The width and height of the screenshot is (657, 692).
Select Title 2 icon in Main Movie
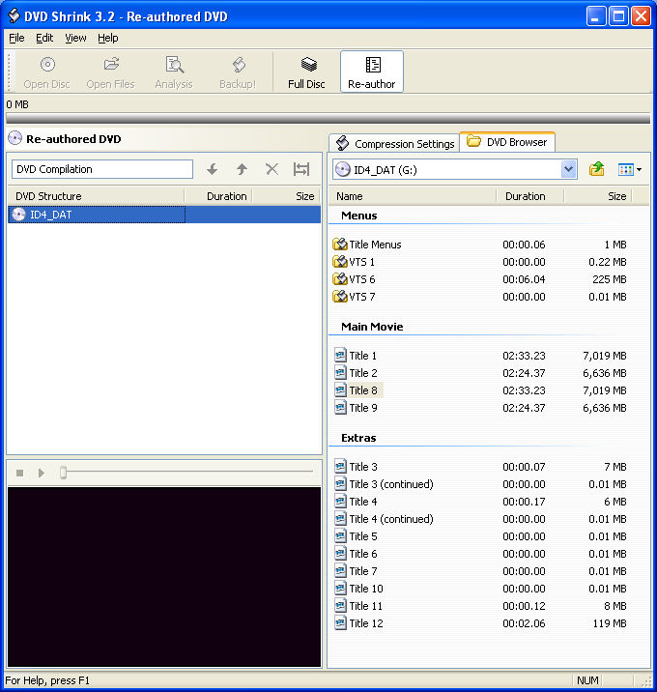(x=340, y=372)
